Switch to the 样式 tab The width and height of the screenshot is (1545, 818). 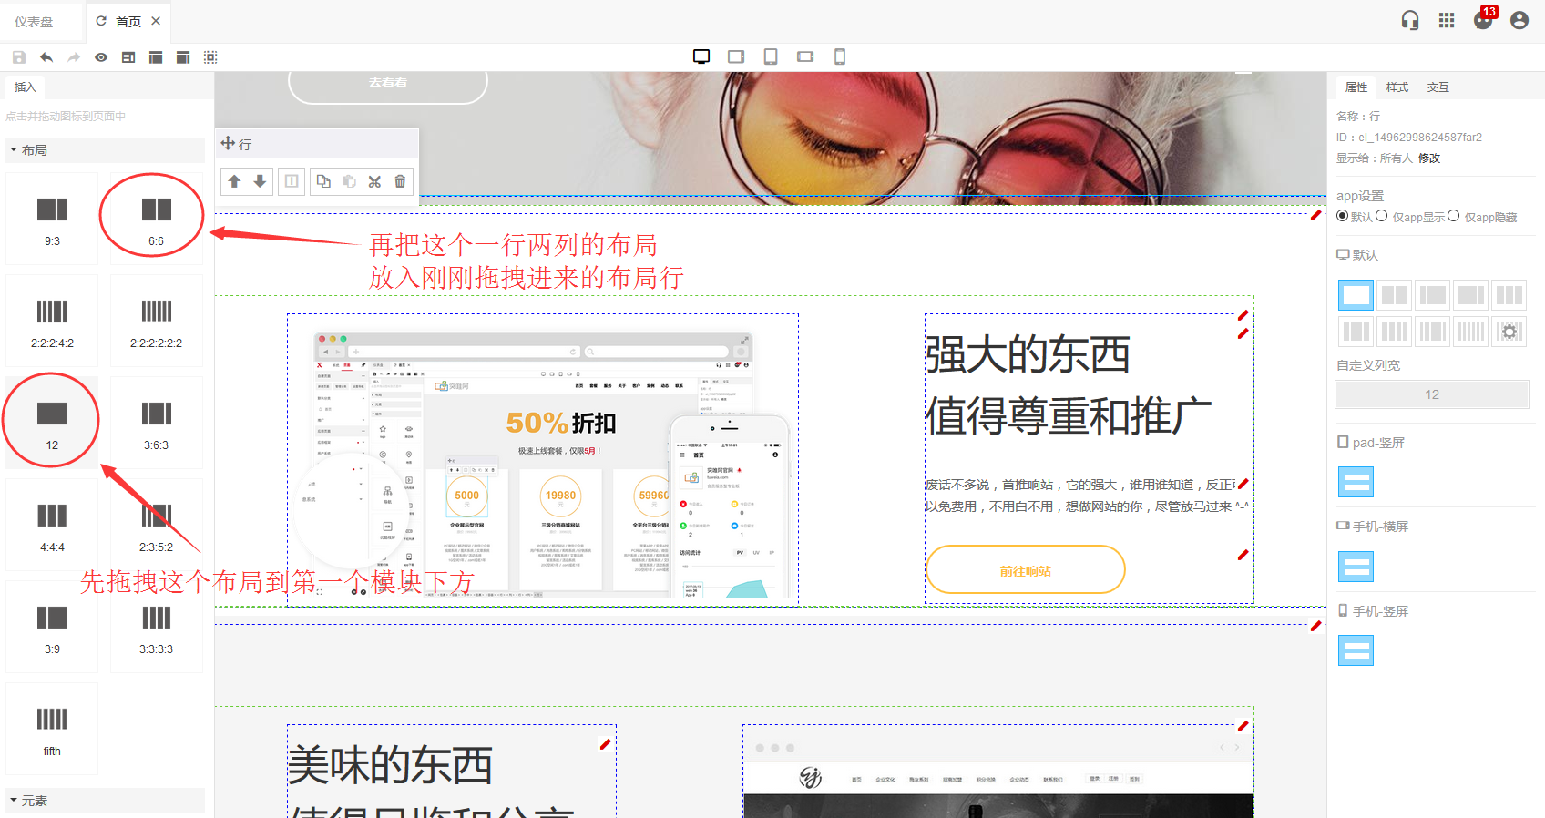(1397, 87)
